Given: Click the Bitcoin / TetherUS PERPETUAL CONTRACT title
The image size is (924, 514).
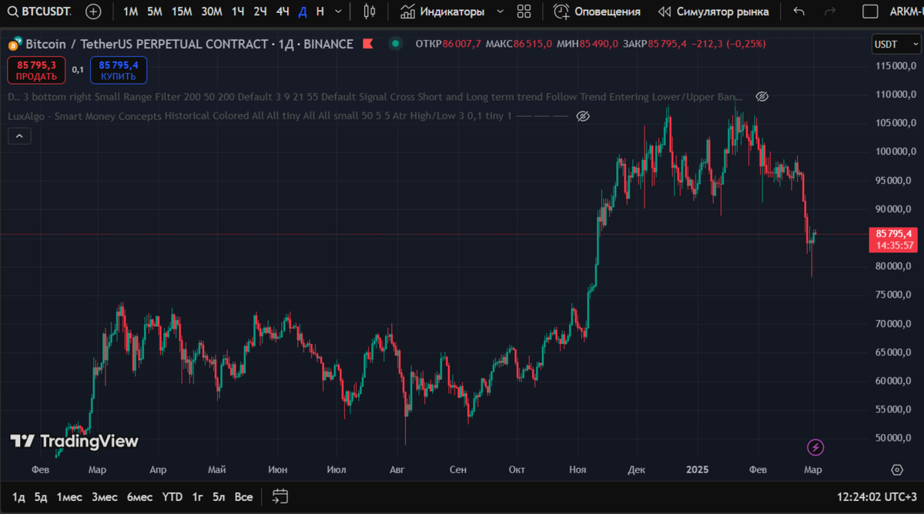Looking at the screenshot, I should pyautogui.click(x=146, y=44).
